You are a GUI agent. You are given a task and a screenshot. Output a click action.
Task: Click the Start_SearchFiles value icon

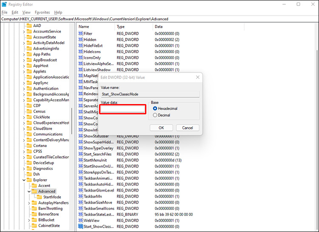pos(80,154)
